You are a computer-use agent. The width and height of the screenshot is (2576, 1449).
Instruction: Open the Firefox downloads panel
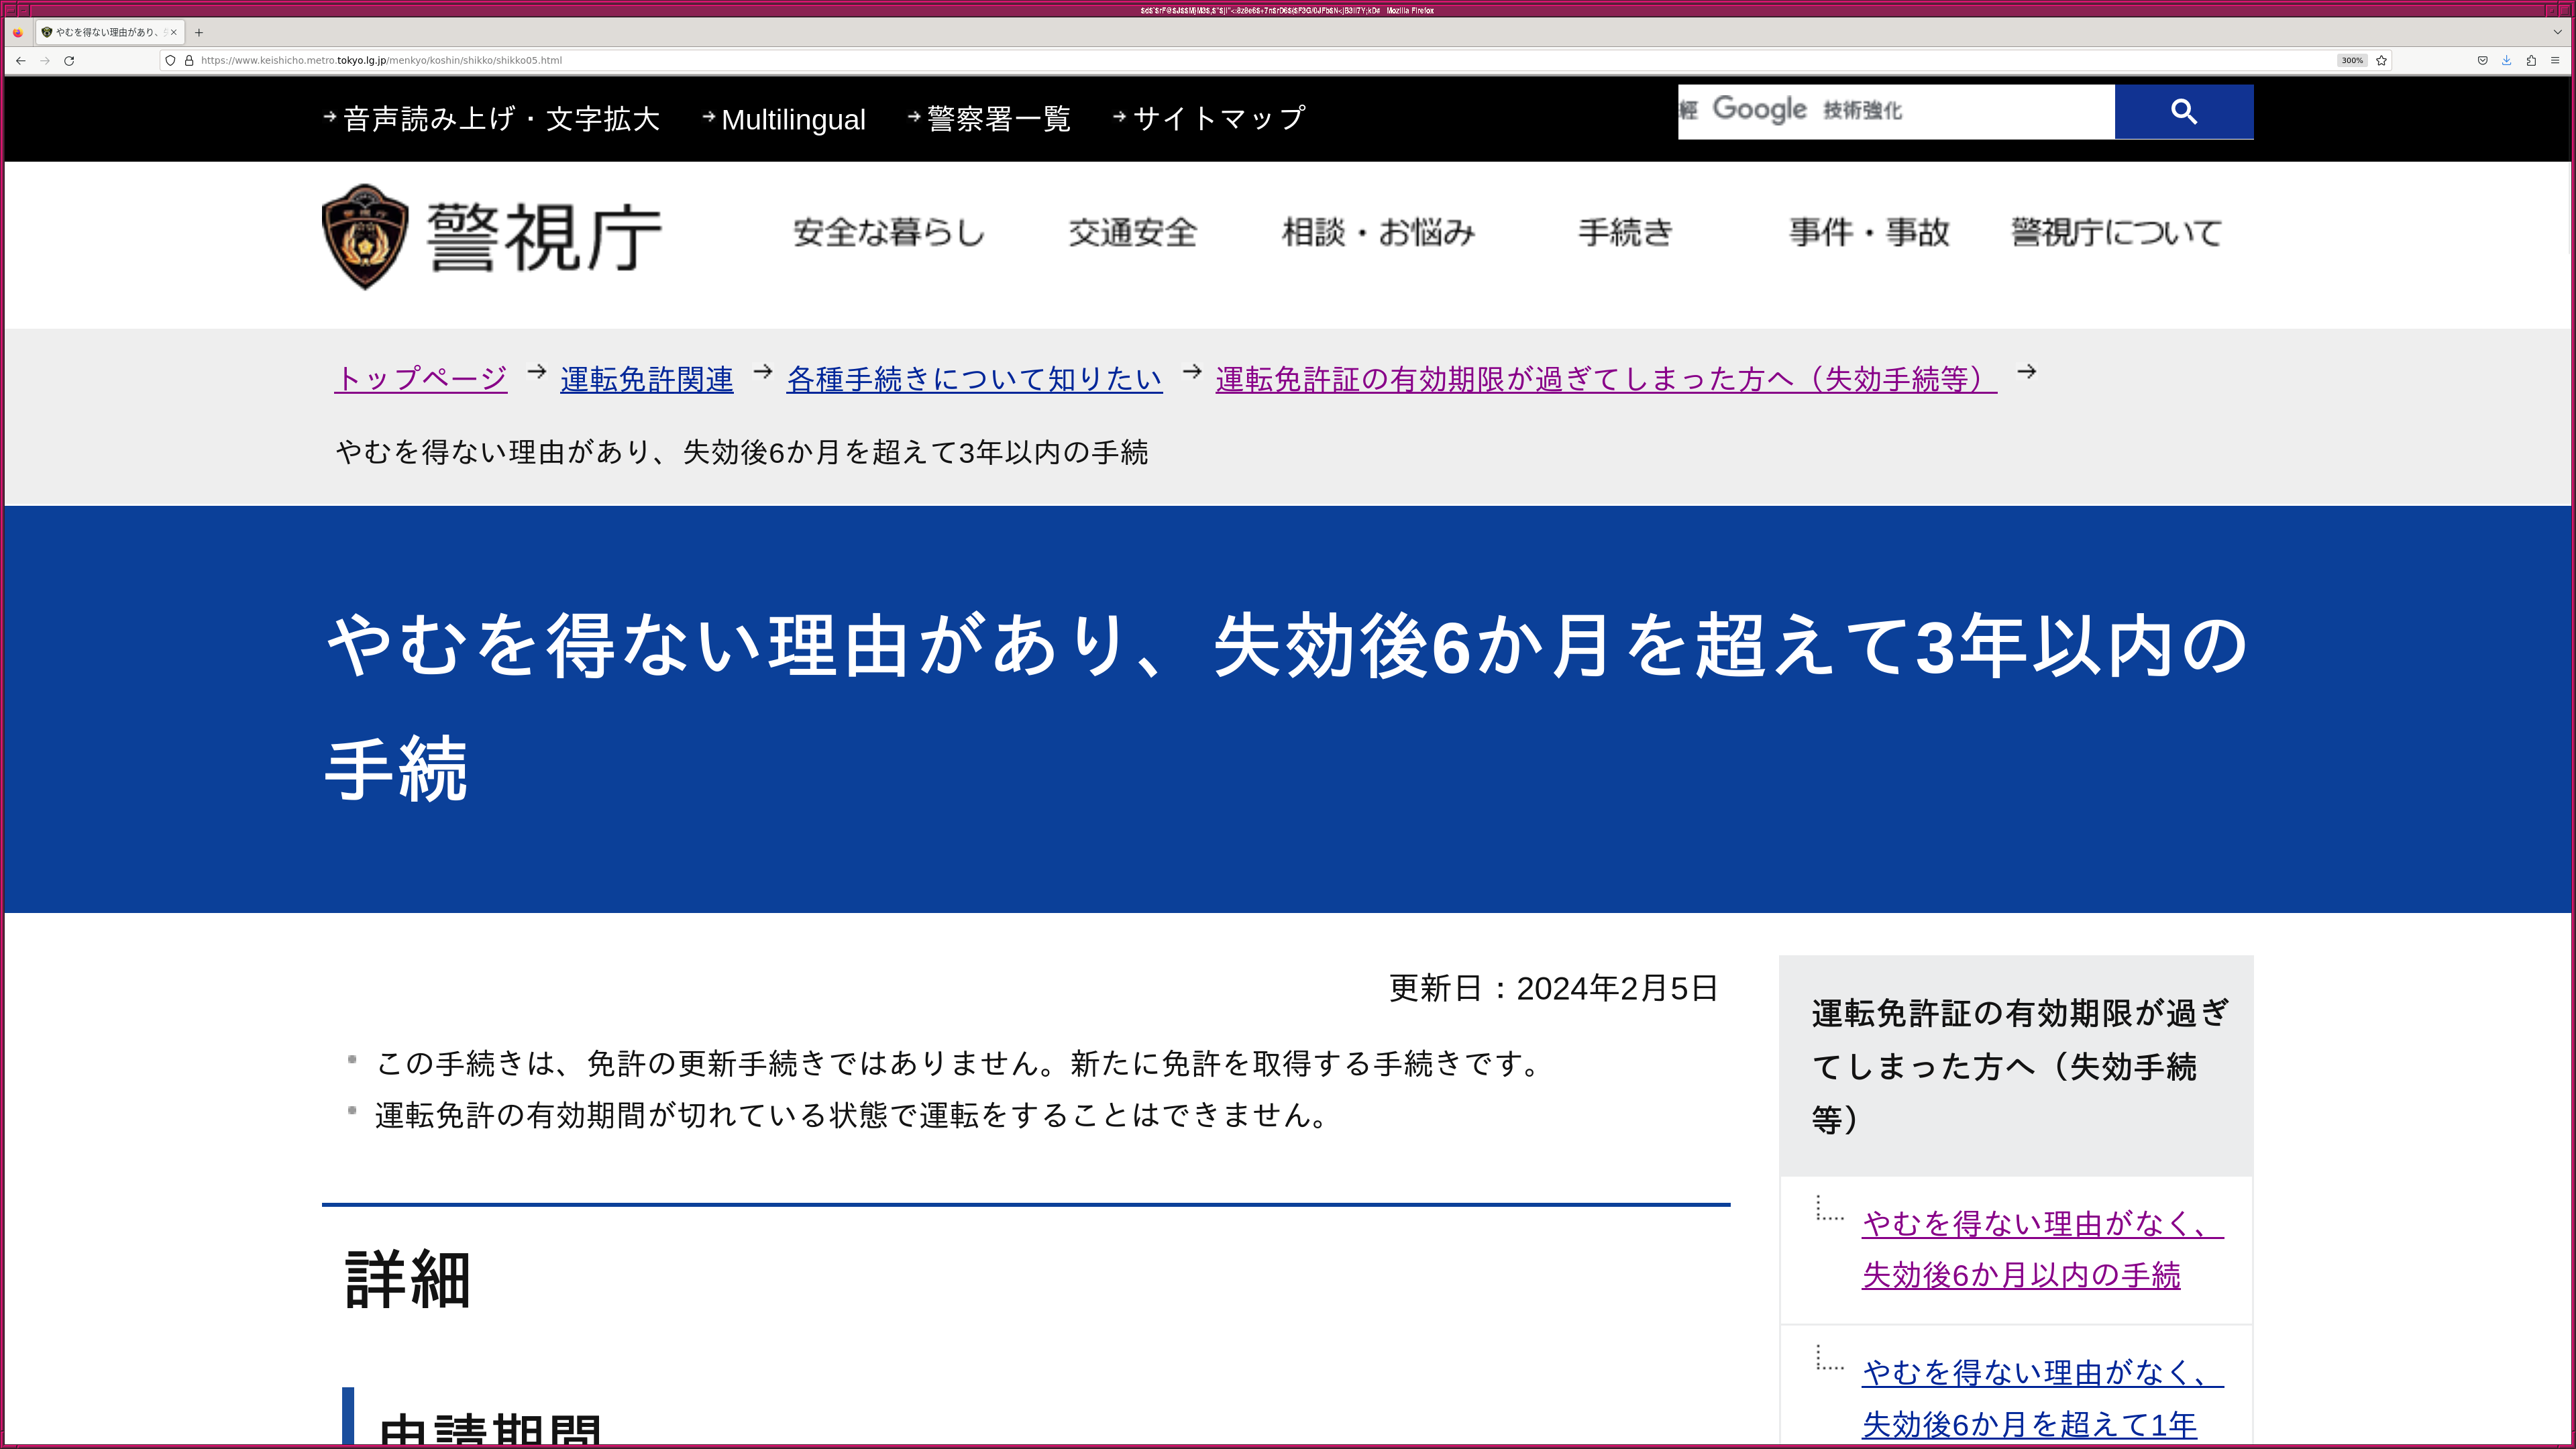pyautogui.click(x=2506, y=60)
